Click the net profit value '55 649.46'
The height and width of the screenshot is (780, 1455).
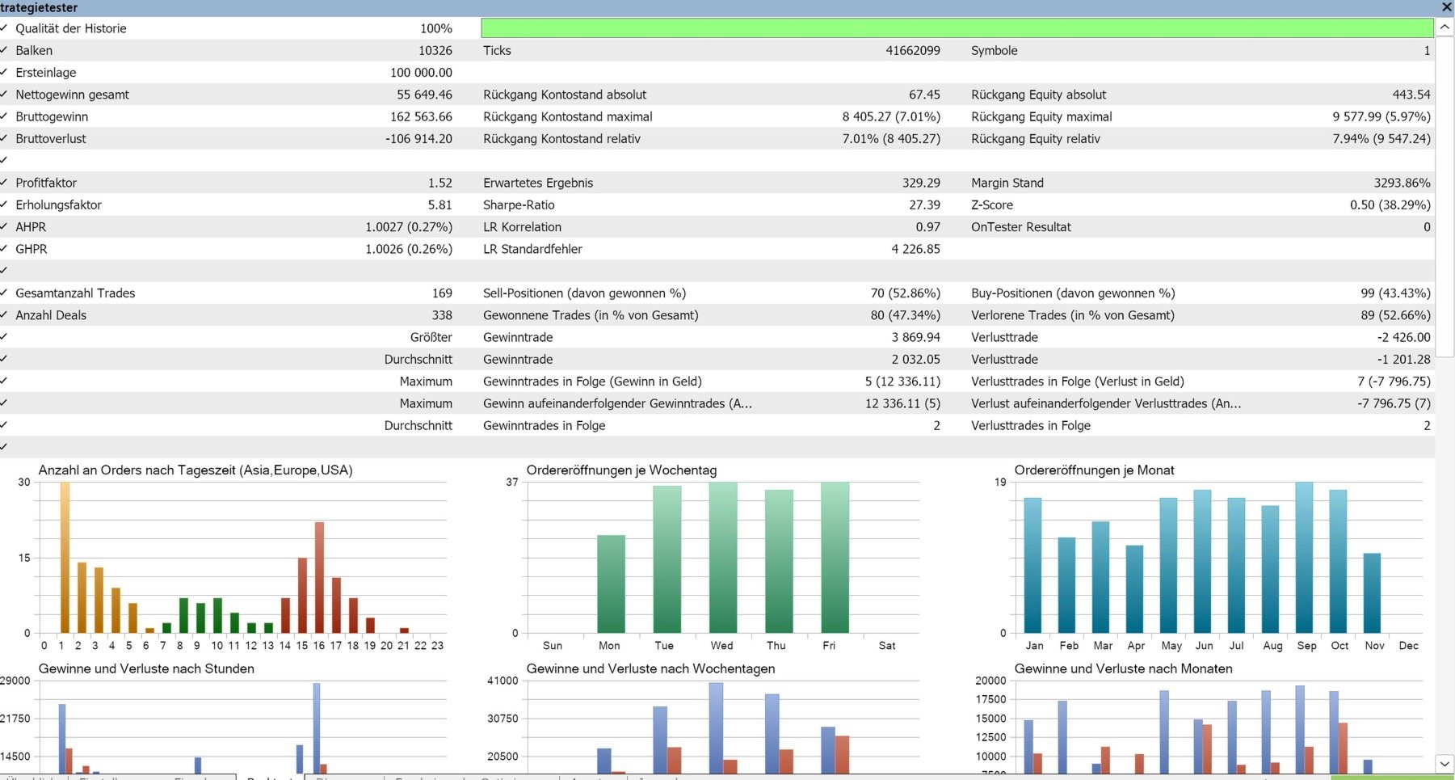point(424,95)
